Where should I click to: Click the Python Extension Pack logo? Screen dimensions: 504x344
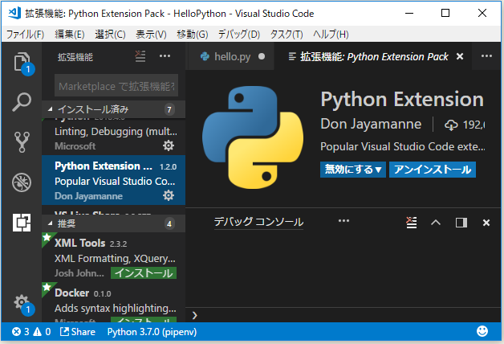(x=253, y=137)
